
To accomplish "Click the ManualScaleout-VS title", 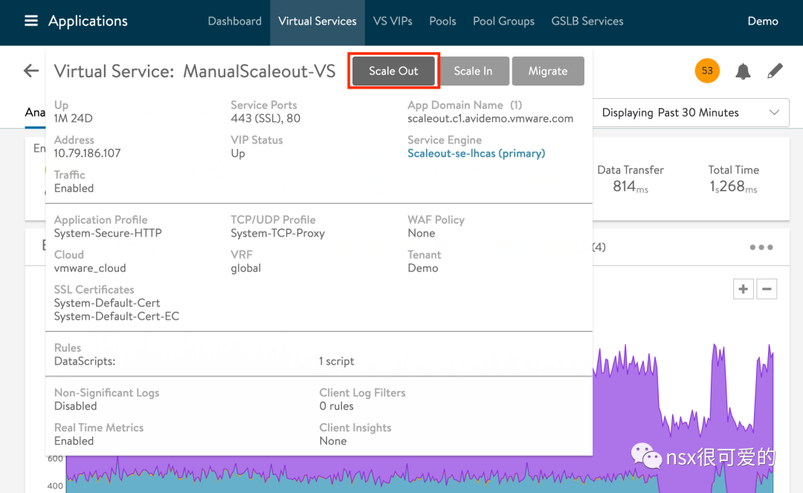I will pyautogui.click(x=259, y=71).
